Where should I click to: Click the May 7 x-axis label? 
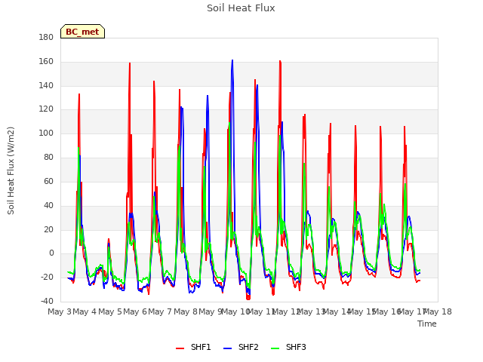(x=160, y=311)
